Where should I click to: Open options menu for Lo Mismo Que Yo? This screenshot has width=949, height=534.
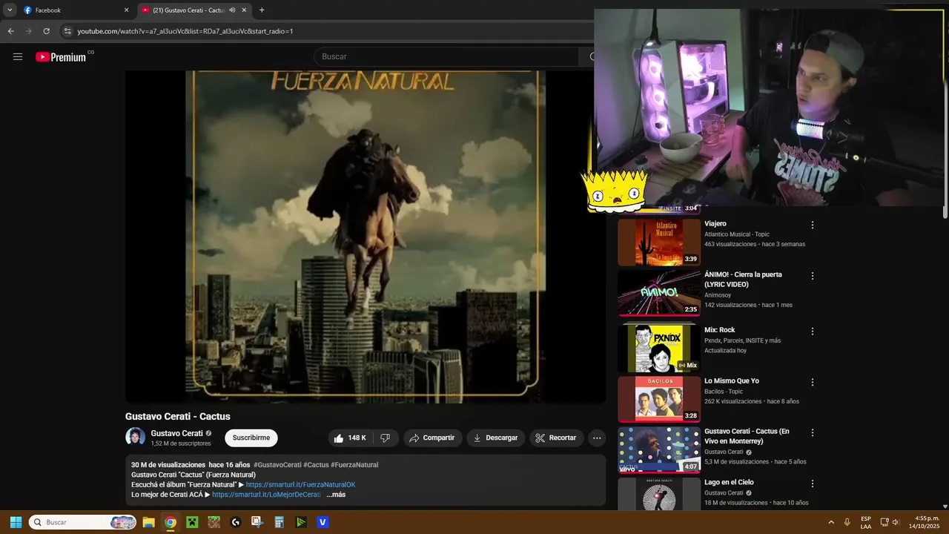[x=812, y=383]
